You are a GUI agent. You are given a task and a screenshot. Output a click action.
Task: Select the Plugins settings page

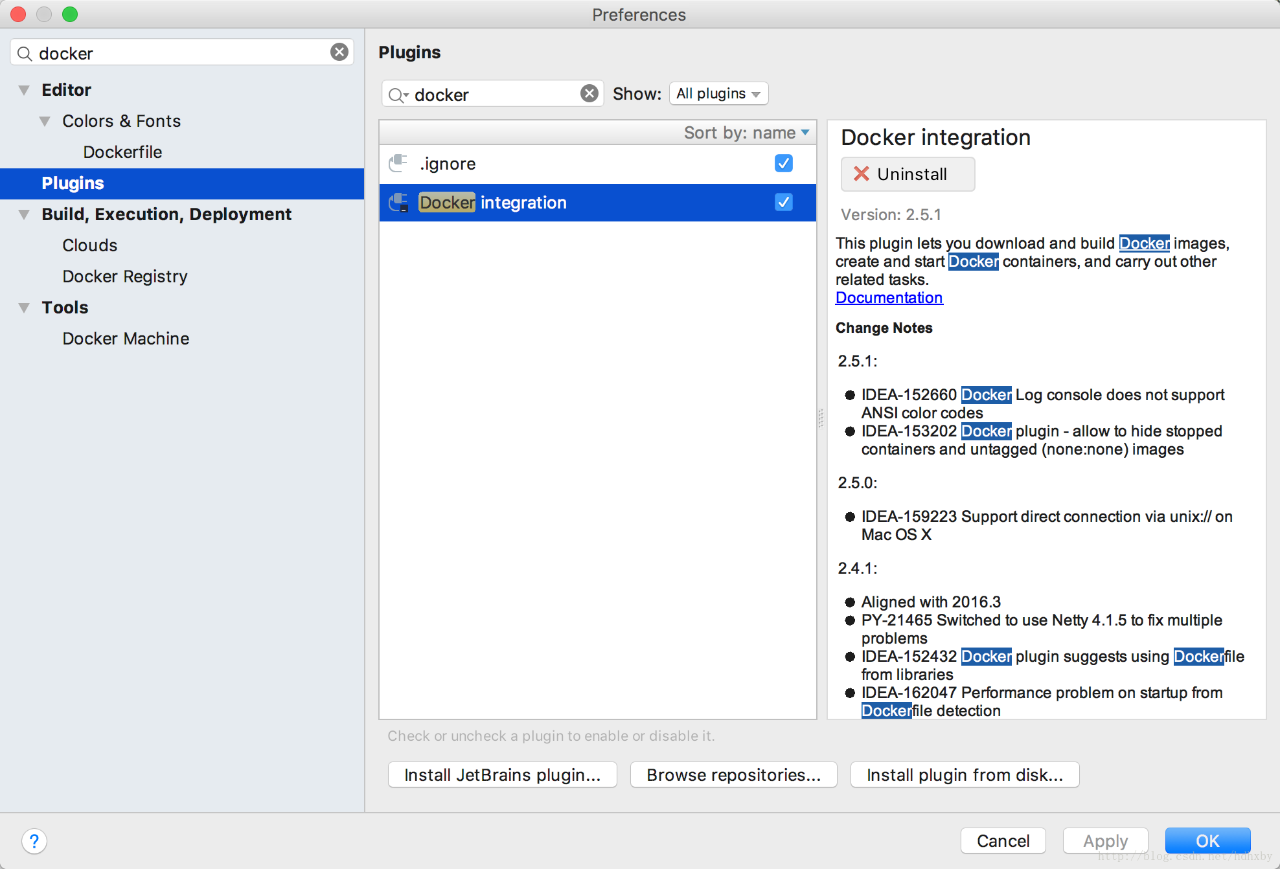182,183
